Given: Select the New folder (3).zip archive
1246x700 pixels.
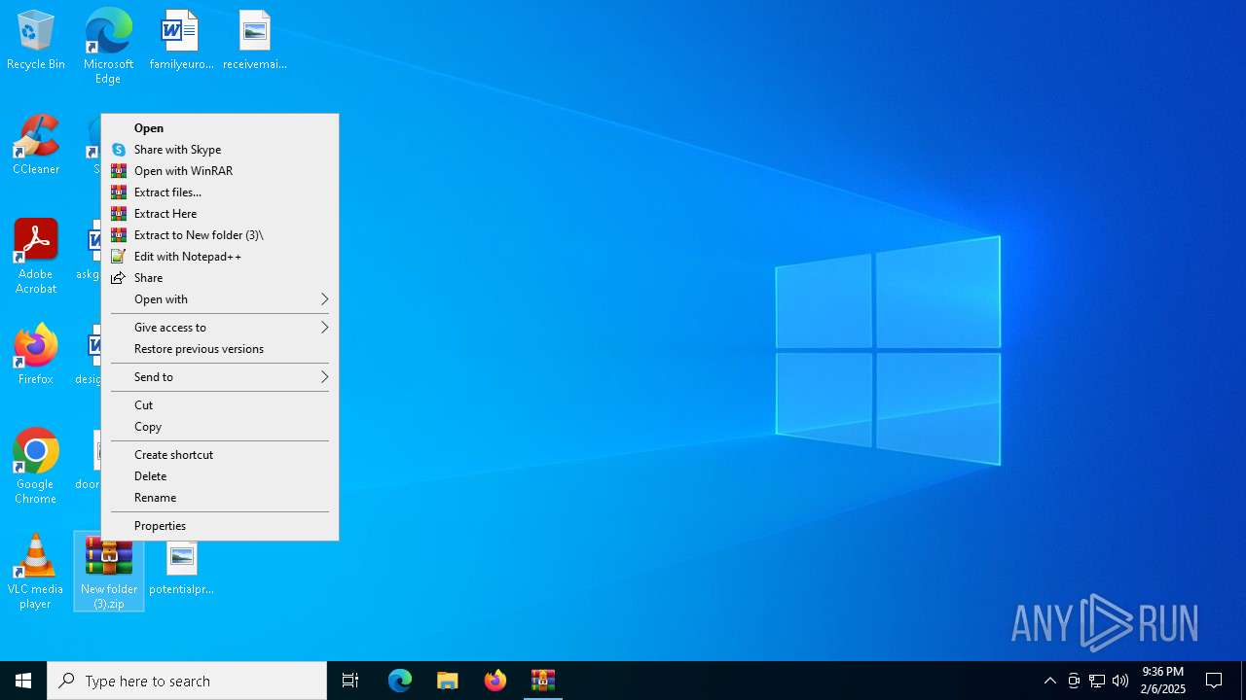Looking at the screenshot, I should 109,572.
